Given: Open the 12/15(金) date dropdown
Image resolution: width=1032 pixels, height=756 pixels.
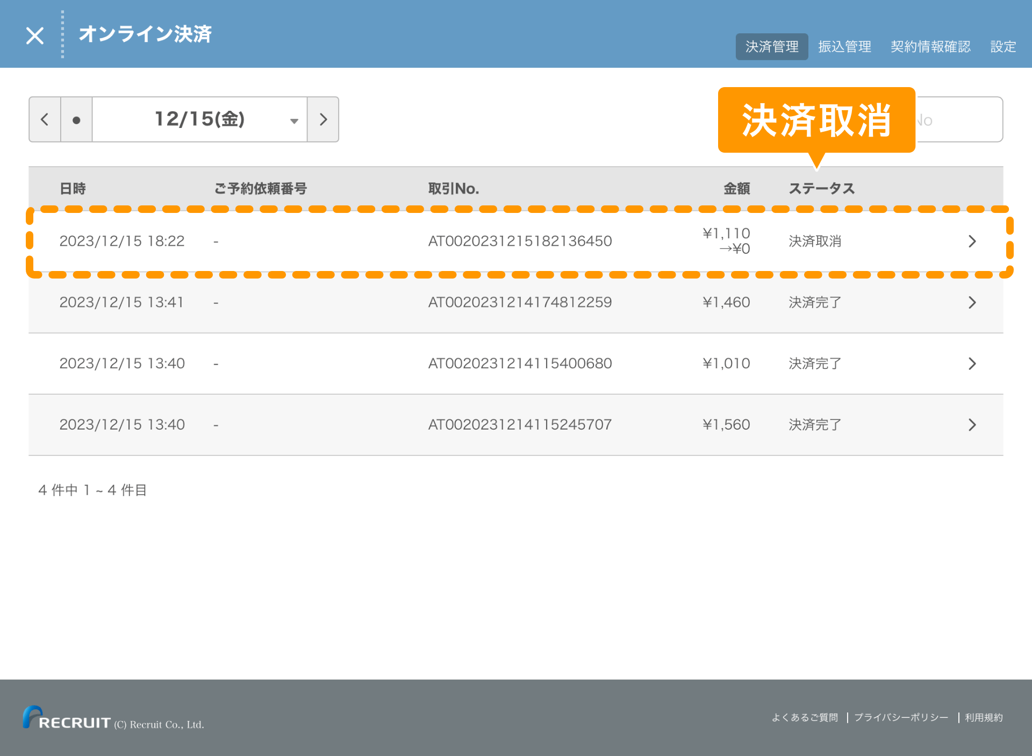Looking at the screenshot, I should [x=200, y=119].
